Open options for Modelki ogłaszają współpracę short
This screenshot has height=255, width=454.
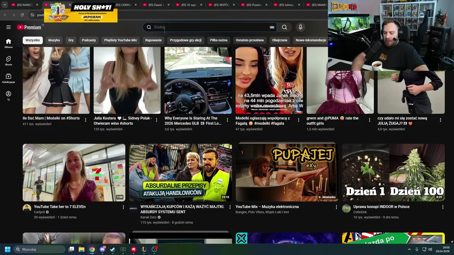pos(298,120)
